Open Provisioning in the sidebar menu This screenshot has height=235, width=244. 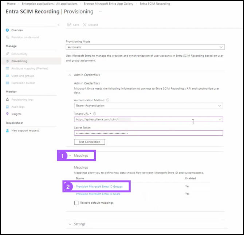coord(19,61)
